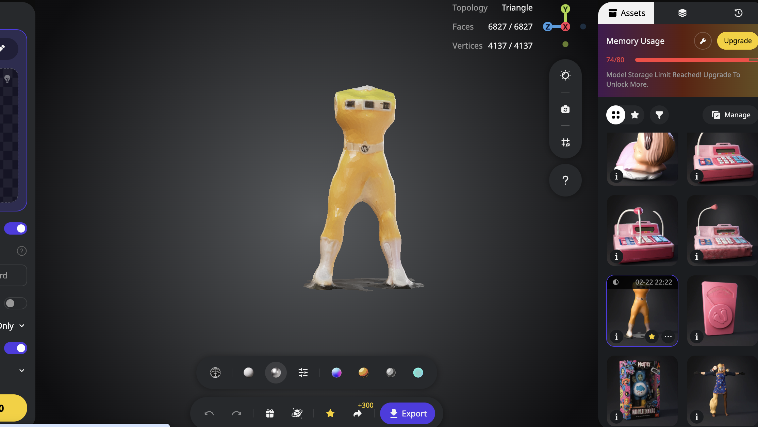
Task: Click the wireframe globe view icon
Action: click(x=215, y=373)
